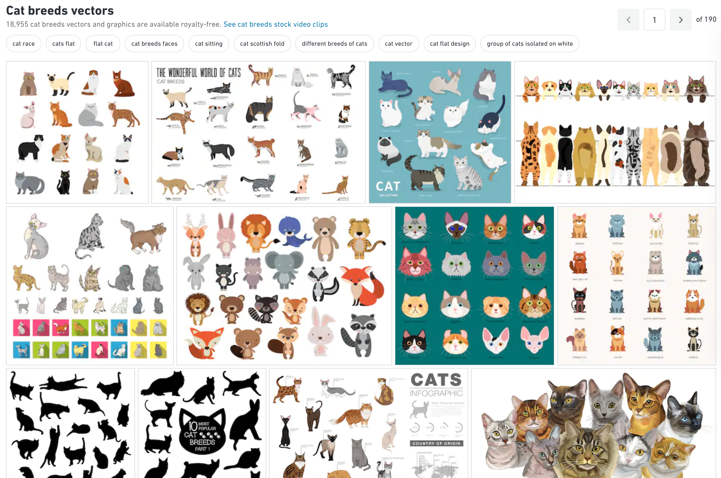Select the 'cat vector' tag

(x=398, y=44)
